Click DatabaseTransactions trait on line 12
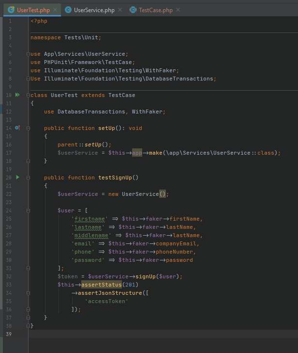298x353 pixels. pos(91,112)
